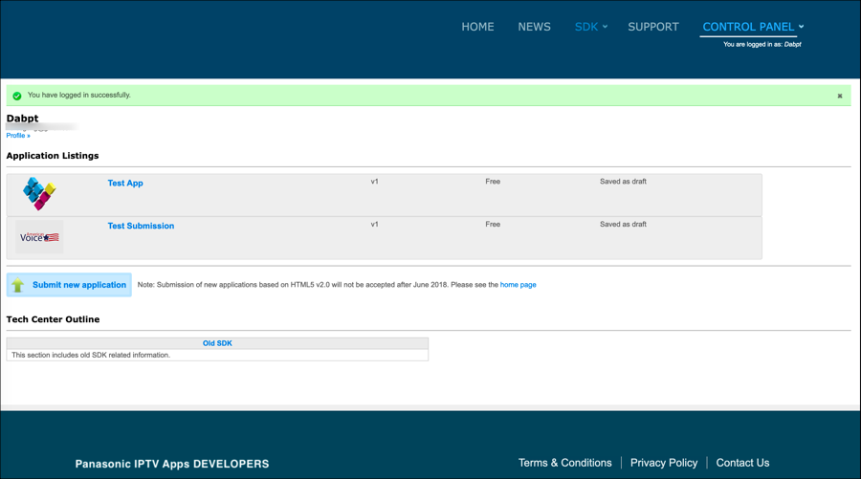This screenshot has height=479, width=861.
Task: Click the green success checkmark icon
Action: pyautogui.click(x=17, y=96)
